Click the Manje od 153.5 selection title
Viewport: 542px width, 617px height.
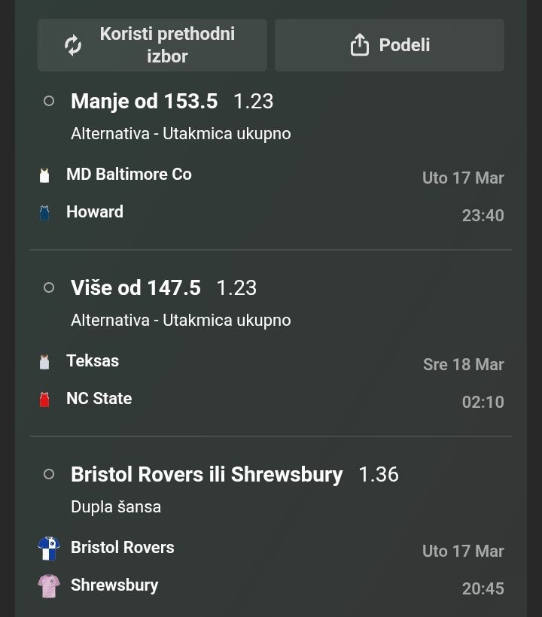tap(144, 101)
